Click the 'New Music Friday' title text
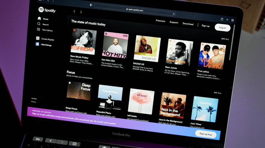Image resolution: width=265 pixels, height=148 pixels. pos(79,57)
